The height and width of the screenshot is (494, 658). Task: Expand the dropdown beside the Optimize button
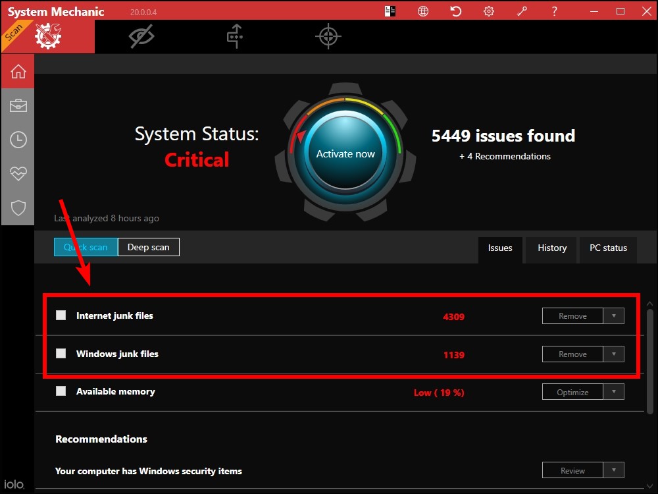(613, 392)
